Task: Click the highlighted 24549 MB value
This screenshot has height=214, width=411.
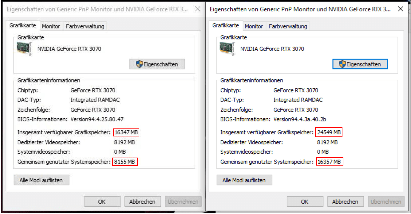Action: 329,132
